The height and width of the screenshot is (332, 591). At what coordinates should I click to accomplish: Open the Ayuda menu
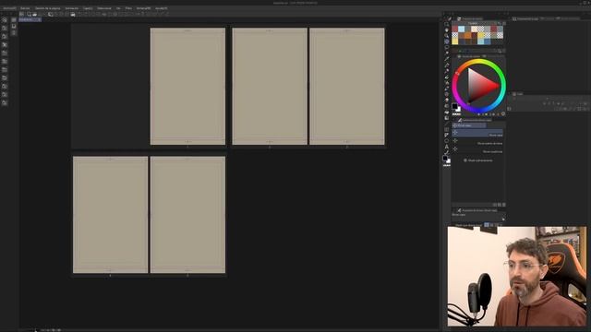(x=162, y=8)
